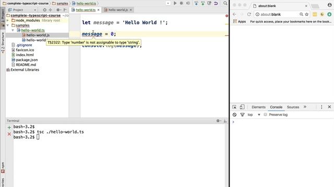Click the Undo/revert arrow icon in IDE toolbar
The width and height of the screenshot is (334, 187).
[216, 3]
